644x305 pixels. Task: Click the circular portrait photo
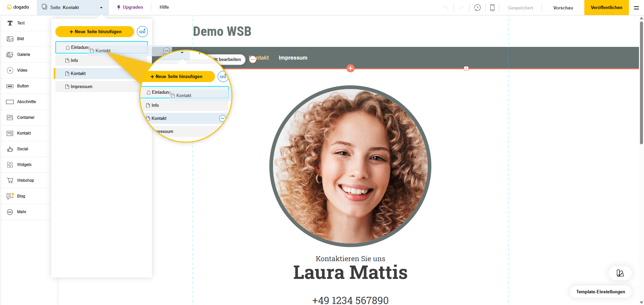350,166
